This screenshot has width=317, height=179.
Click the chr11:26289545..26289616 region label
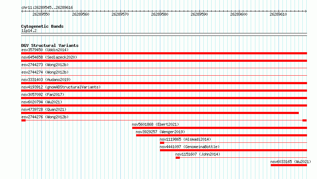tap(47, 7)
